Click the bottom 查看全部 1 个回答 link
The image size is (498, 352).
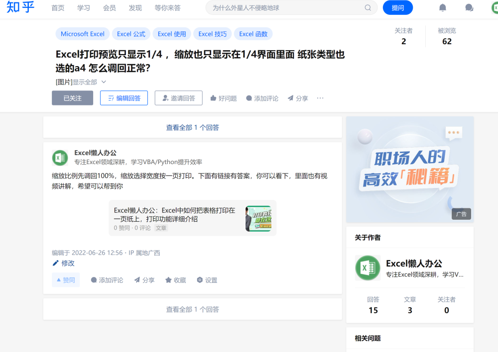coord(192,309)
